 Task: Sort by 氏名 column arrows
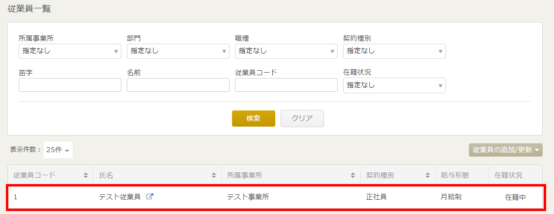(x=214, y=175)
